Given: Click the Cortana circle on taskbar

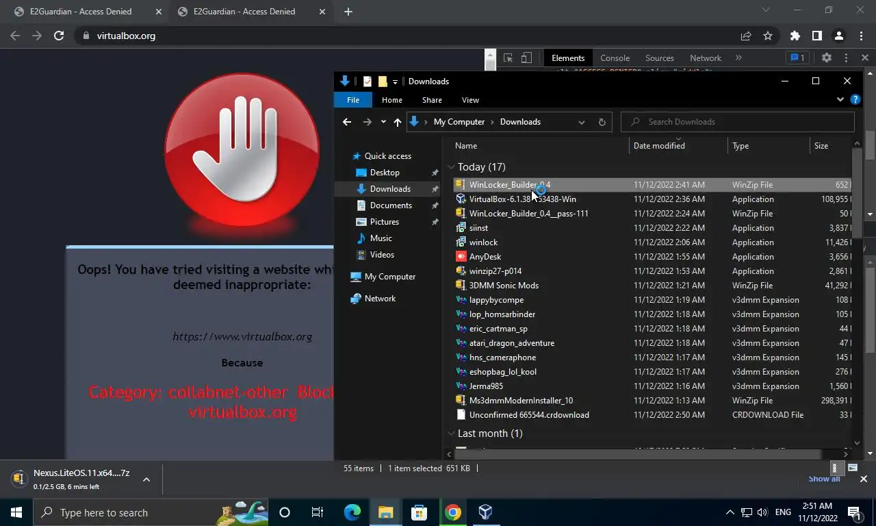Looking at the screenshot, I should (285, 512).
